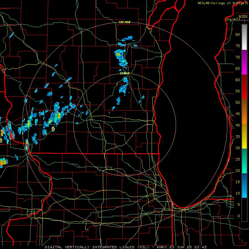Click the magenta VIL core pixel in far-west storm
Image resolution: width=249 pixels, height=249 pixels.
pos(12,136)
